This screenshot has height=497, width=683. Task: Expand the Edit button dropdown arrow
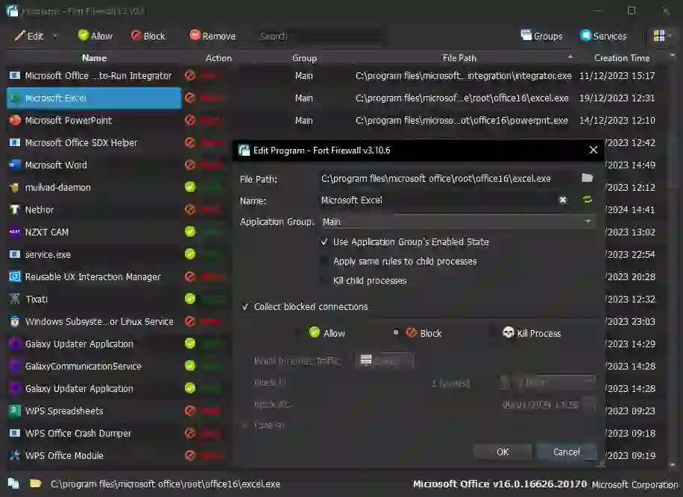[x=55, y=36]
